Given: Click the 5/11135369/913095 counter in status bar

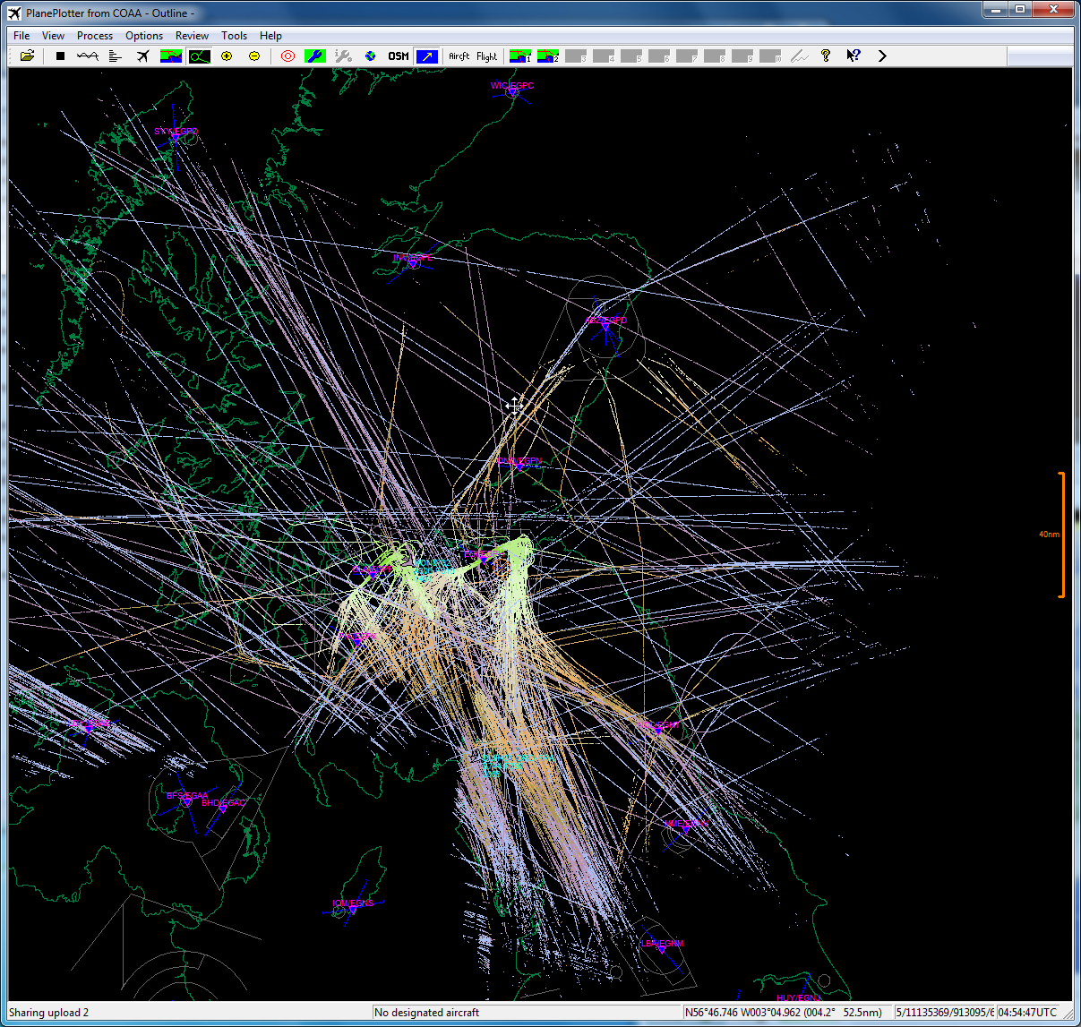Looking at the screenshot, I should coord(945,1013).
